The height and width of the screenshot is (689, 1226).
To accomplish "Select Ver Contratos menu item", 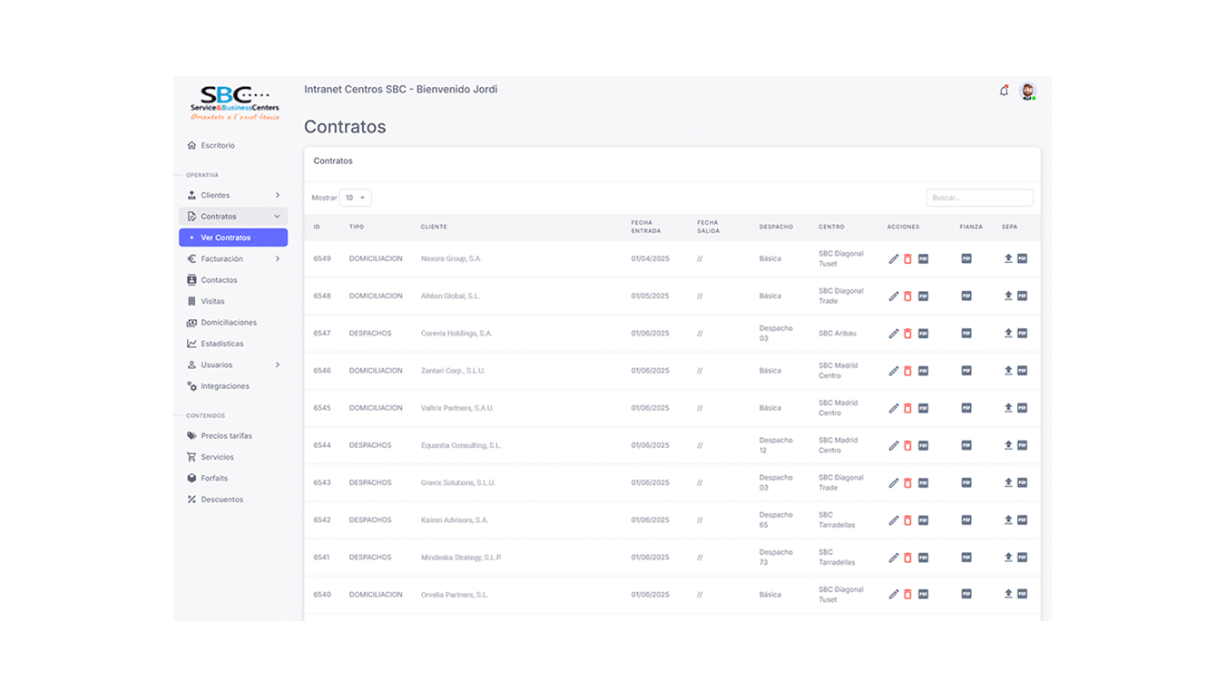I will [233, 238].
